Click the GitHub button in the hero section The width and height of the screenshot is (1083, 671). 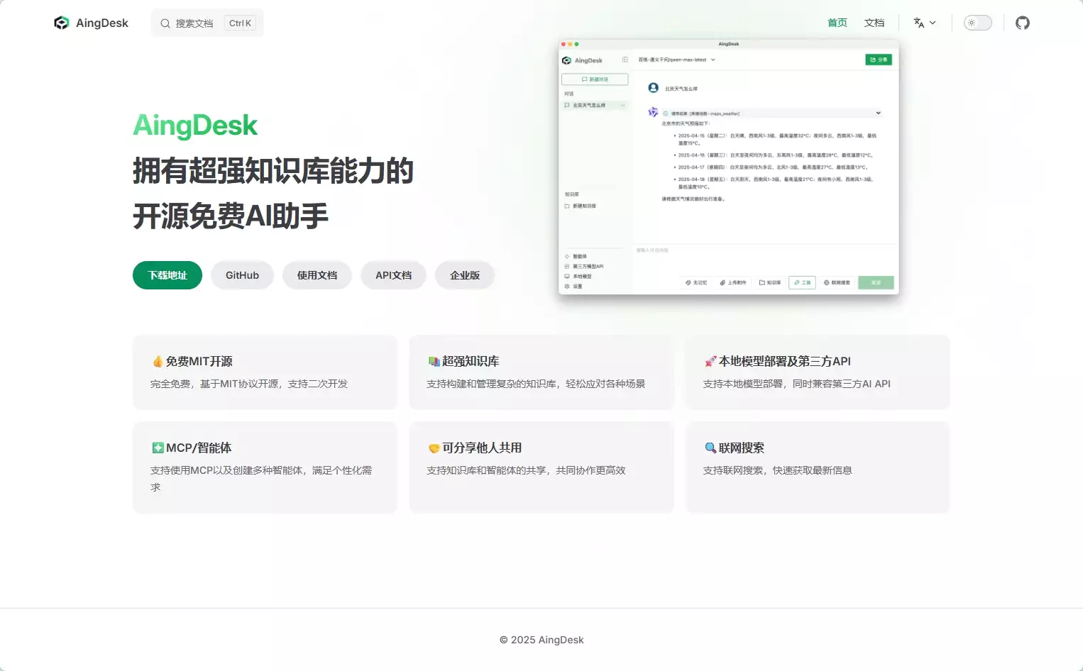(242, 275)
